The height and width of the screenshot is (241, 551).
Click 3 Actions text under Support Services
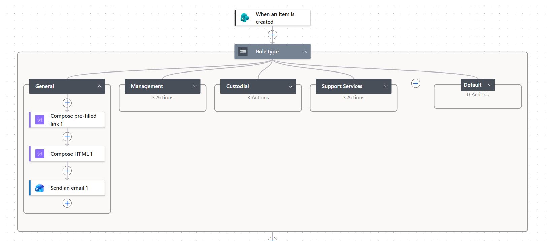(x=353, y=98)
